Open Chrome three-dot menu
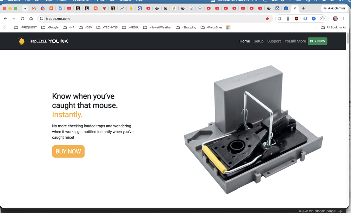Viewport: 351px width, 213px height. (344, 19)
